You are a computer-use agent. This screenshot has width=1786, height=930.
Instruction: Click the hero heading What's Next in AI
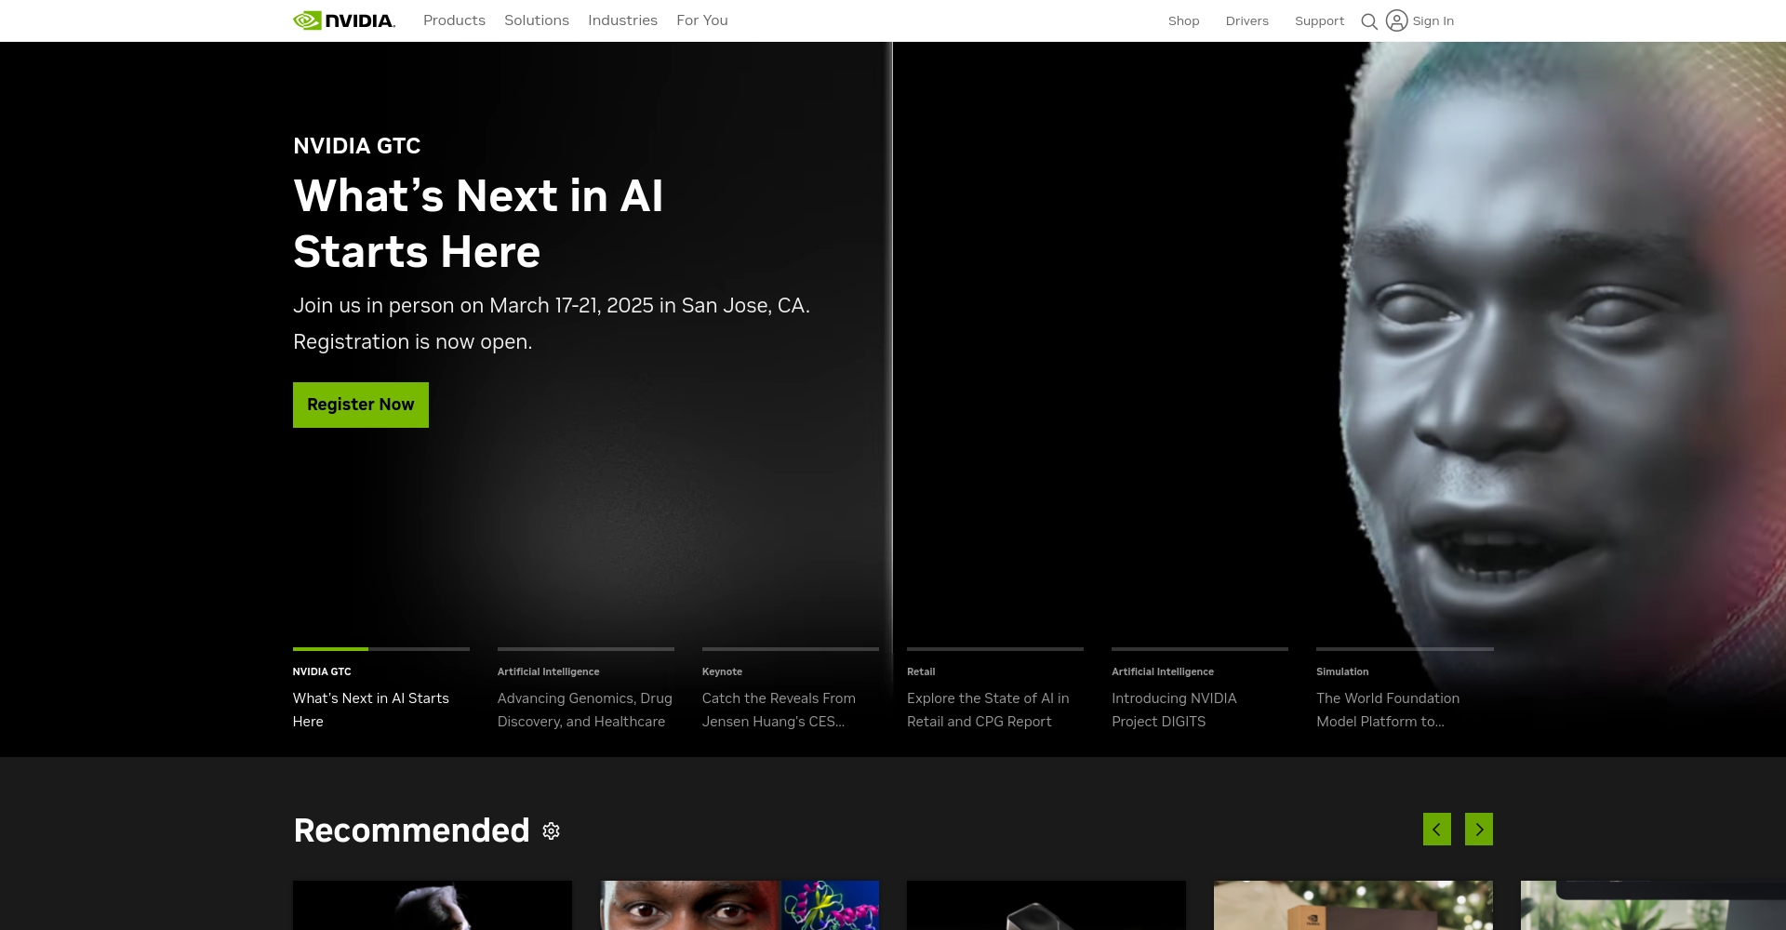[x=478, y=224]
